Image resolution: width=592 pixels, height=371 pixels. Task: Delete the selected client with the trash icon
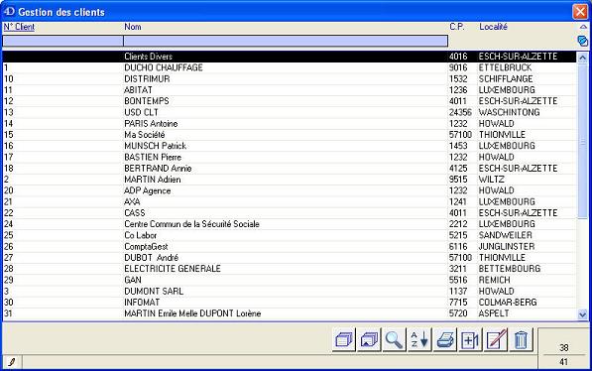click(x=521, y=339)
